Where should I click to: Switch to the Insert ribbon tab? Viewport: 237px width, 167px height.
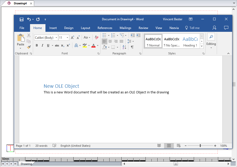tap(53, 28)
